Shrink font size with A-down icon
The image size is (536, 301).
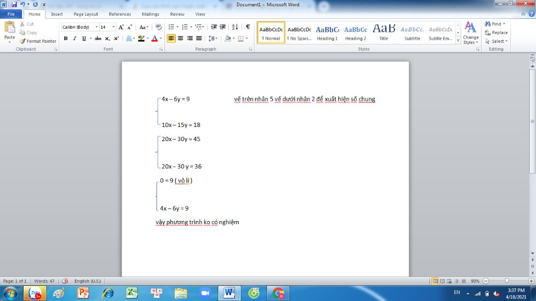point(130,27)
